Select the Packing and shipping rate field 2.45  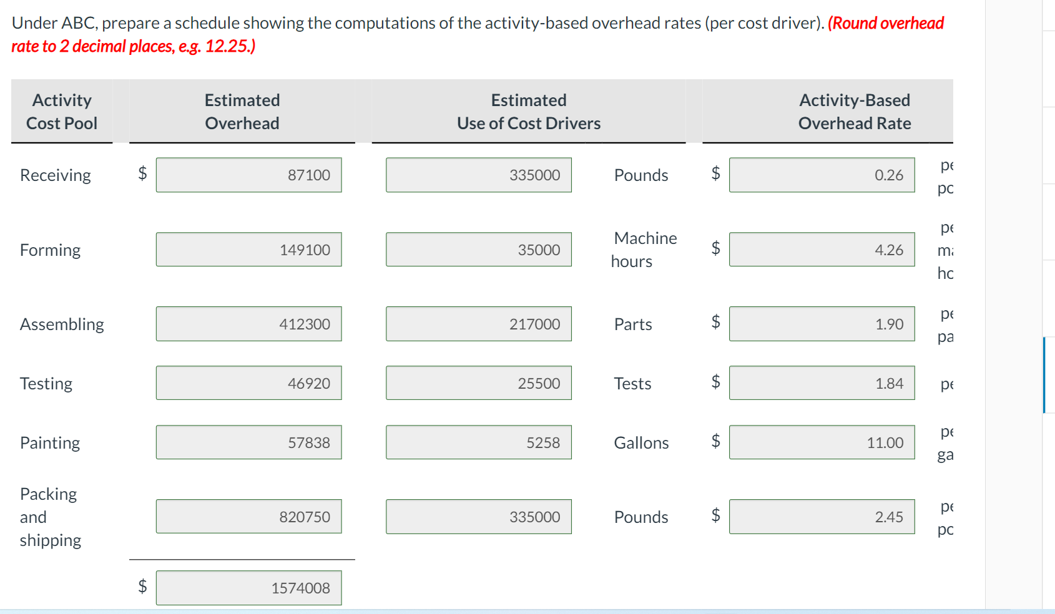click(822, 517)
